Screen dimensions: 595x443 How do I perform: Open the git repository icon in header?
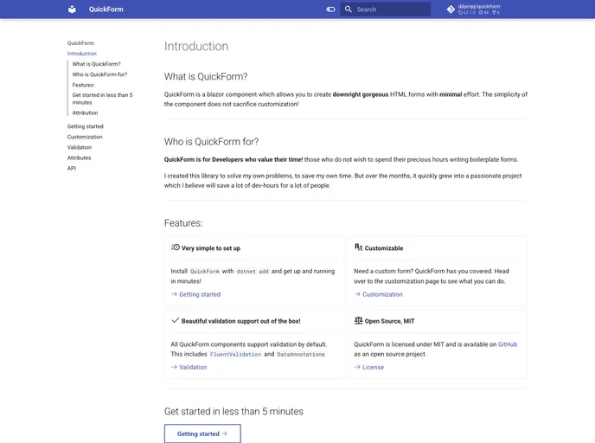pos(451,10)
